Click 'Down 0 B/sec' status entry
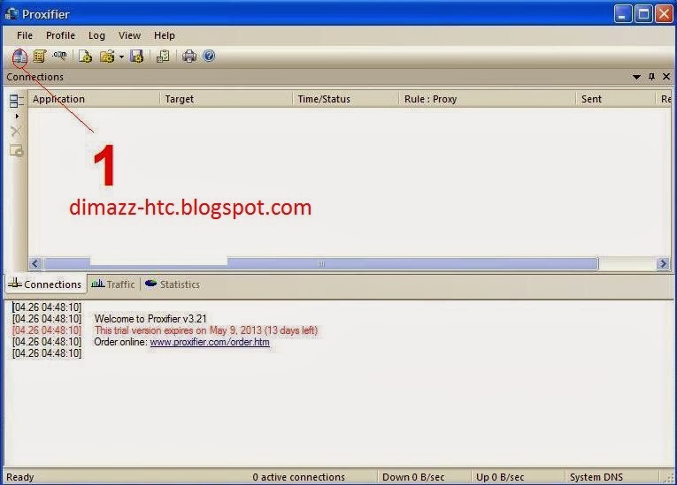Image resolution: width=677 pixels, height=485 pixels. (413, 477)
